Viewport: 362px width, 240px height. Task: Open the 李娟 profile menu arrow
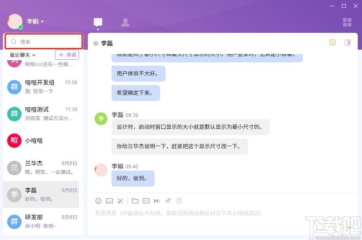42,21
